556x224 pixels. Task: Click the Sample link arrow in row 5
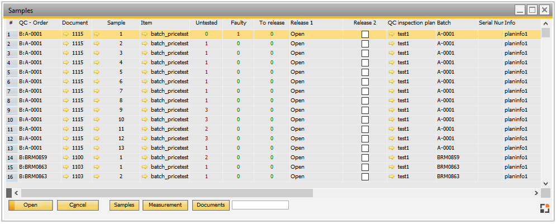click(x=97, y=72)
